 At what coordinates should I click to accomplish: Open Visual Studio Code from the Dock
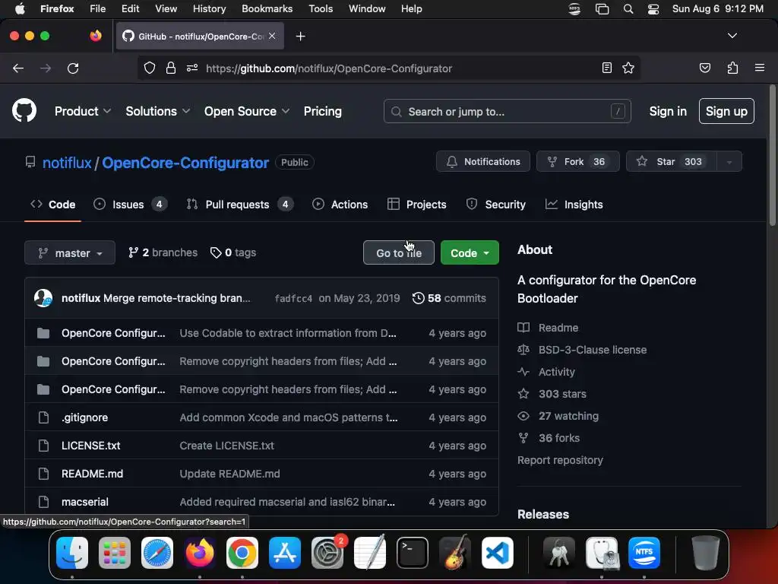click(x=497, y=553)
